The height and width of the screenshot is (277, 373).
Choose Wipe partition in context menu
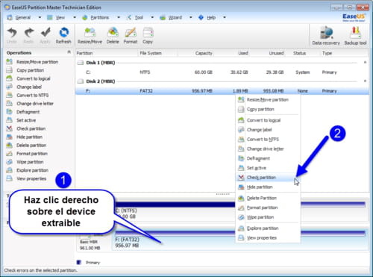(268, 217)
